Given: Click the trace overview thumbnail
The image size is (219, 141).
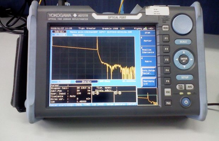Looking at the screenshot, I should (147, 96).
